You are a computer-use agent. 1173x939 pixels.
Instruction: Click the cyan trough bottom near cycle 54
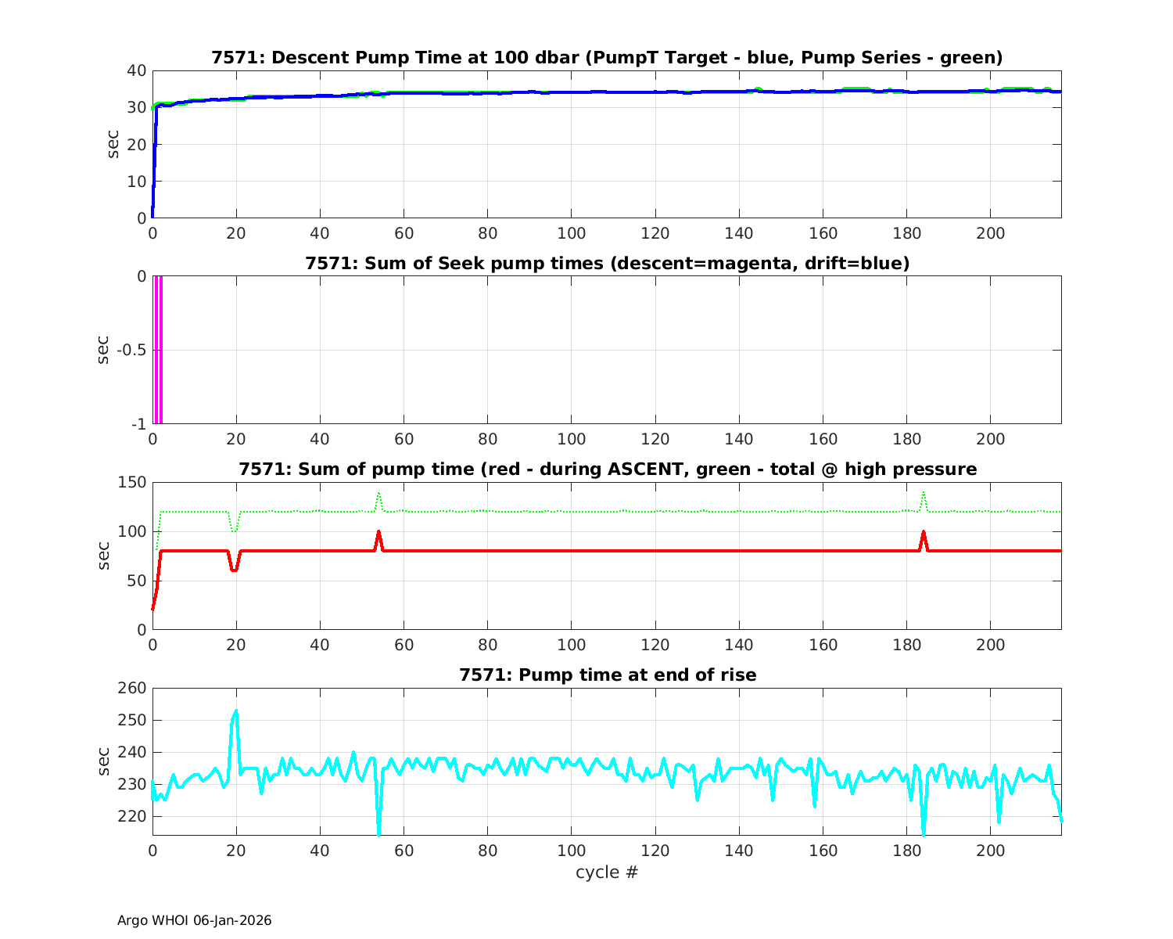[378, 833]
